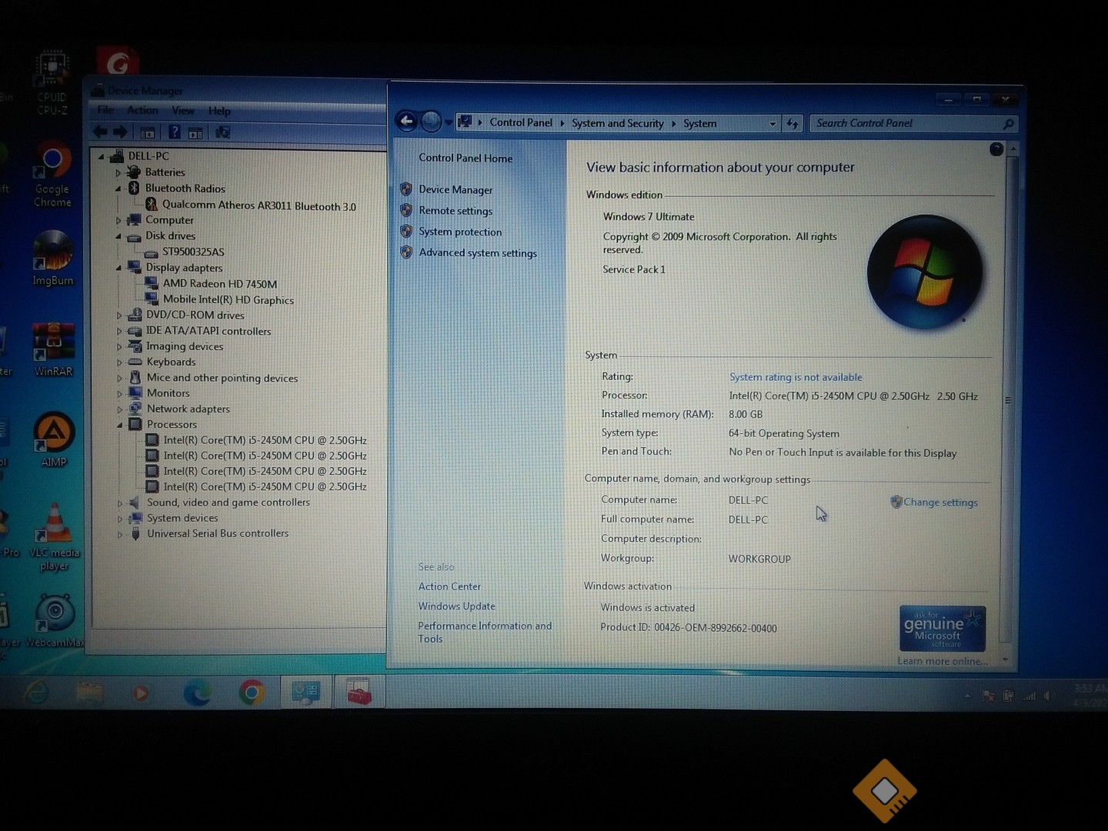
Task: Click the Forward button in Control Panel
Action: point(431,121)
